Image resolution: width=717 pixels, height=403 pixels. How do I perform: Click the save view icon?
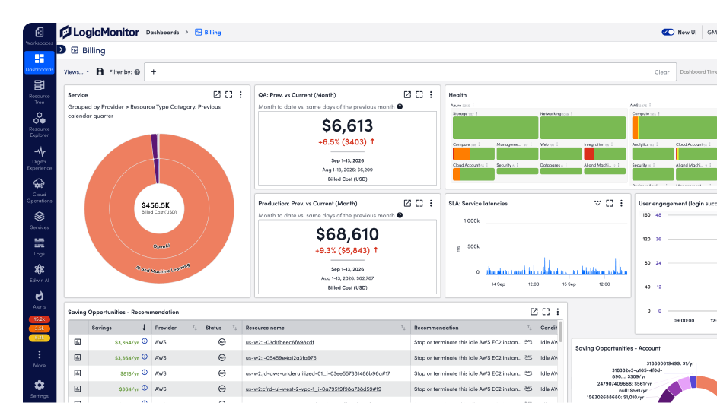click(100, 71)
